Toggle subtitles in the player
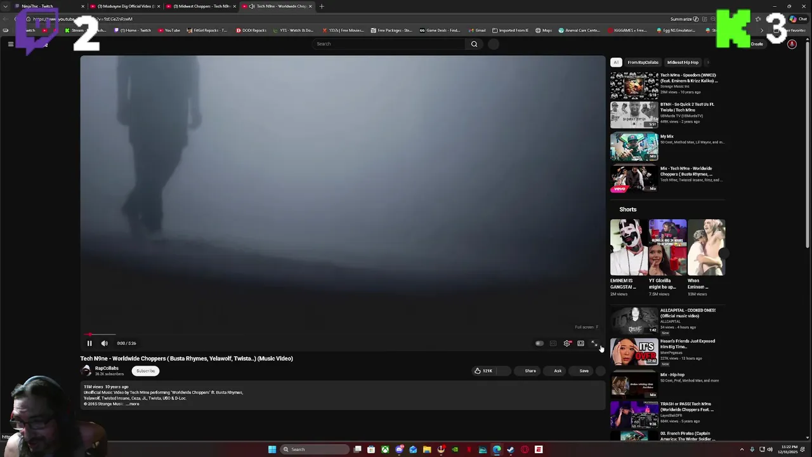This screenshot has height=457, width=812. pyautogui.click(x=553, y=343)
